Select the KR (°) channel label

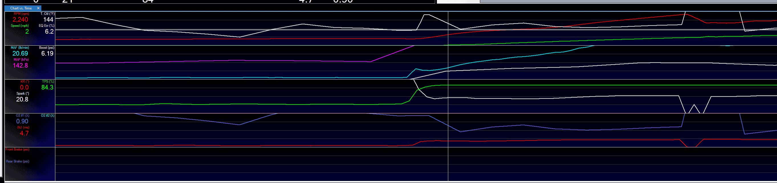tap(25, 82)
